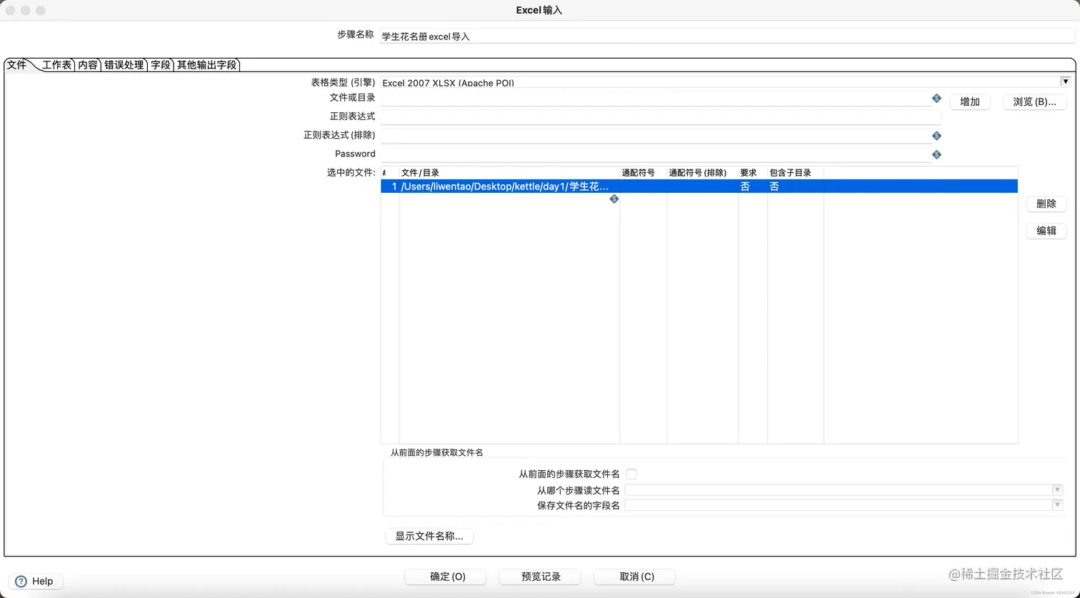Click the variable icon beside 文件或目录 field
The width and height of the screenshot is (1080, 598).
point(936,99)
